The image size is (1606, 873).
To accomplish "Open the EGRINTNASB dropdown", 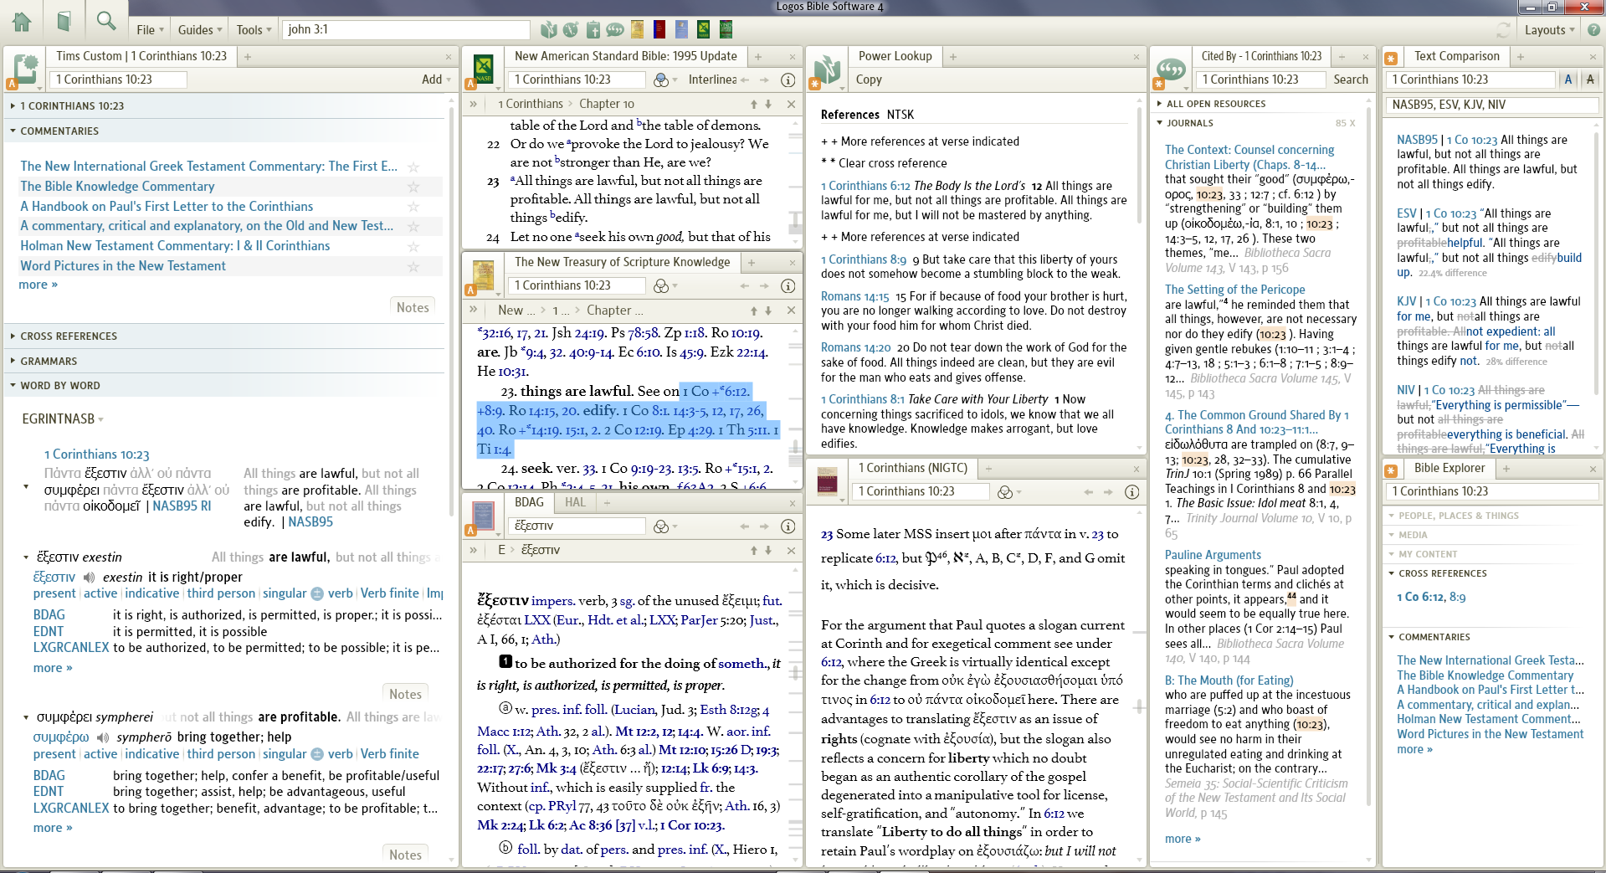I will click(x=63, y=419).
